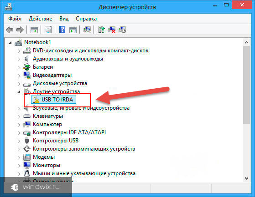Expand the Видеоадаптеры category

pyautogui.click(x=19, y=76)
